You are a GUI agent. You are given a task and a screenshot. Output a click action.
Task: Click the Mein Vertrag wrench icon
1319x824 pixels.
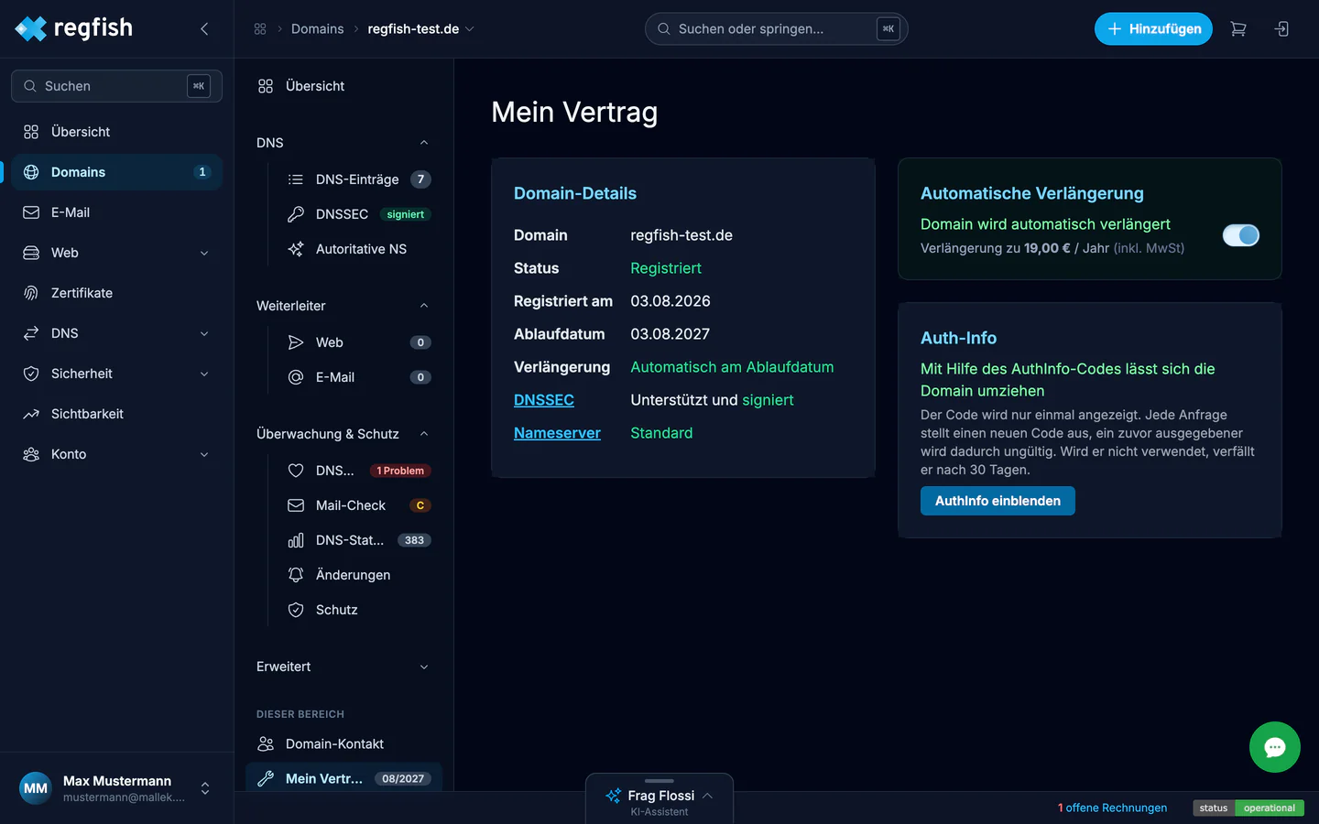tap(266, 778)
